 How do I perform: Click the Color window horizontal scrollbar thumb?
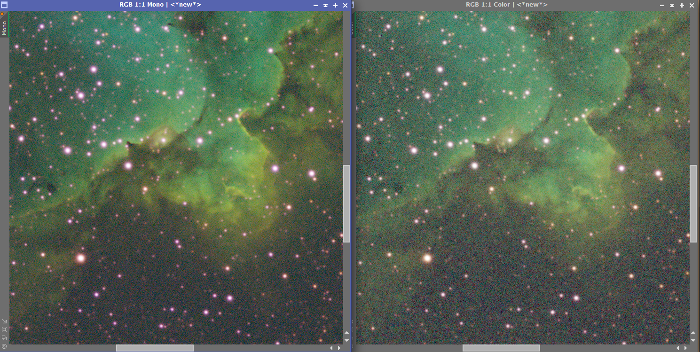tap(501, 348)
